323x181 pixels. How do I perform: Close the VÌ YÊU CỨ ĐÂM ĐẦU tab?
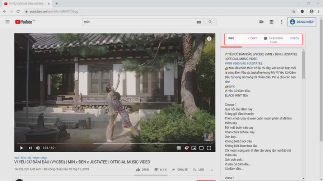point(49,4)
